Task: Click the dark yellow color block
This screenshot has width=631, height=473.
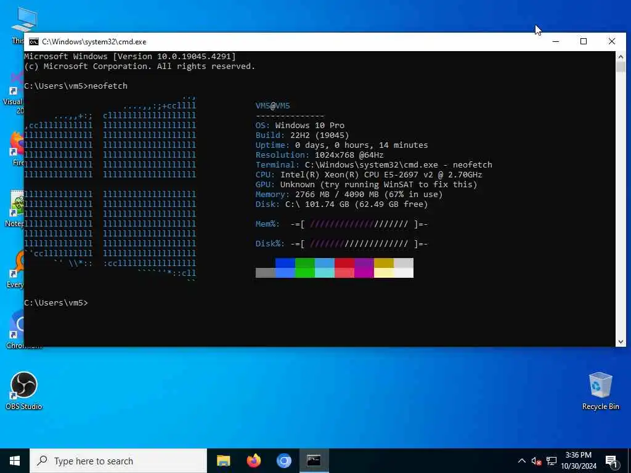Action: 384,263
